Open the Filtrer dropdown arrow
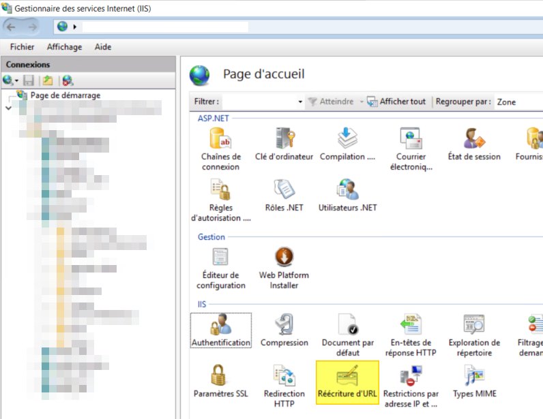 coord(300,102)
